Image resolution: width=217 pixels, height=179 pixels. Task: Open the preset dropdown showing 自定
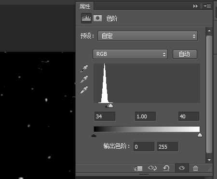point(148,36)
